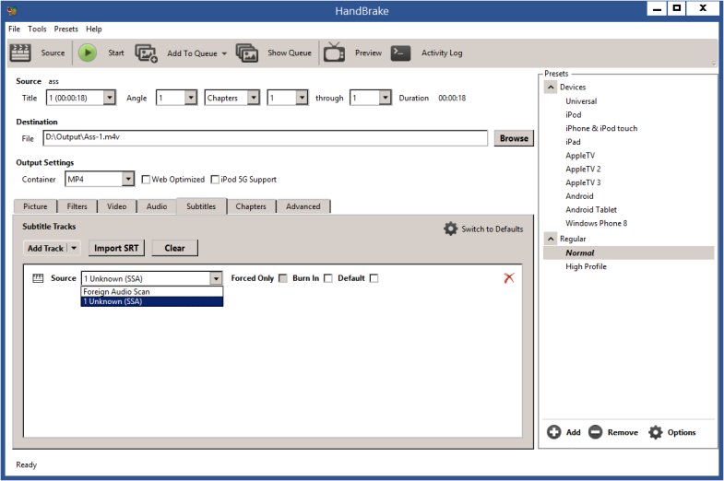The width and height of the screenshot is (724, 481).
Task: Click the subtitle track film icon
Action: click(38, 278)
